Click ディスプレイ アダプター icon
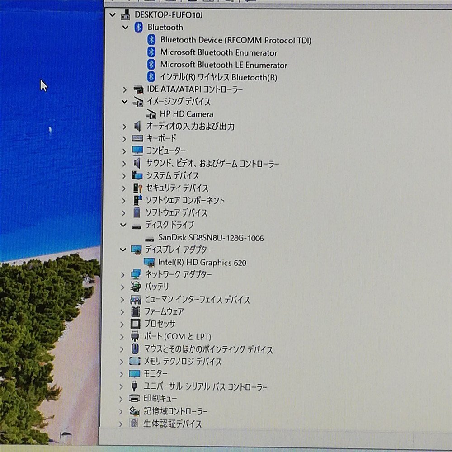The image size is (452, 452). (136, 250)
